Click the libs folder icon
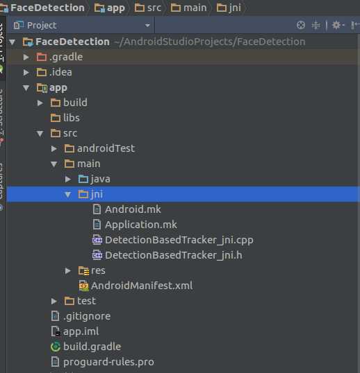360x373 pixels. [56, 118]
